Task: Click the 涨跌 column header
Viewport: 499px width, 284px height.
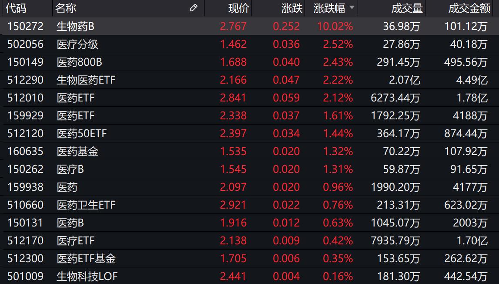Action: tap(292, 8)
